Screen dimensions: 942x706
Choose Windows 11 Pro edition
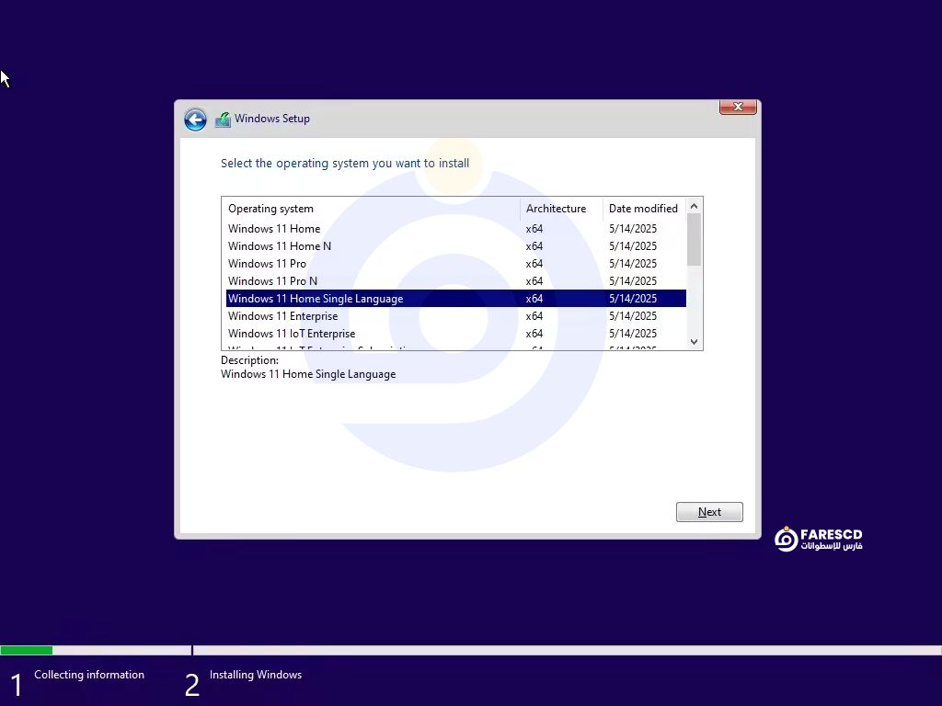coord(456,264)
